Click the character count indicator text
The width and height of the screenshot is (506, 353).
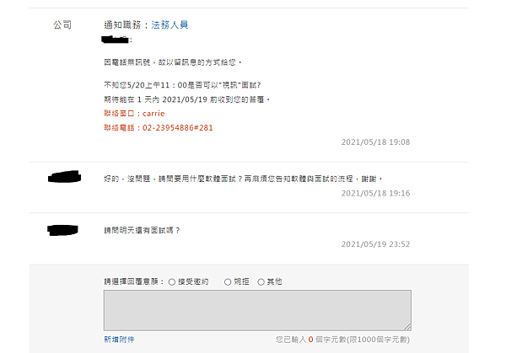point(342,340)
